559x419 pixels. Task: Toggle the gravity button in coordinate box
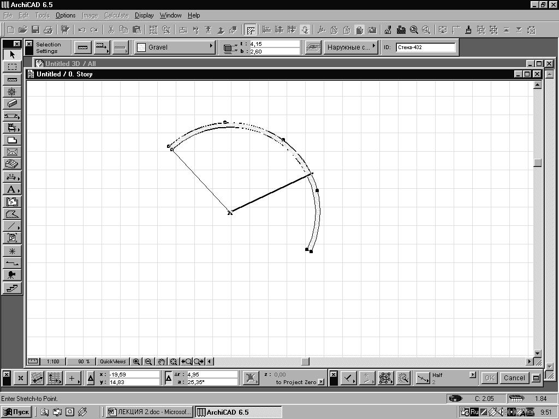(251, 378)
